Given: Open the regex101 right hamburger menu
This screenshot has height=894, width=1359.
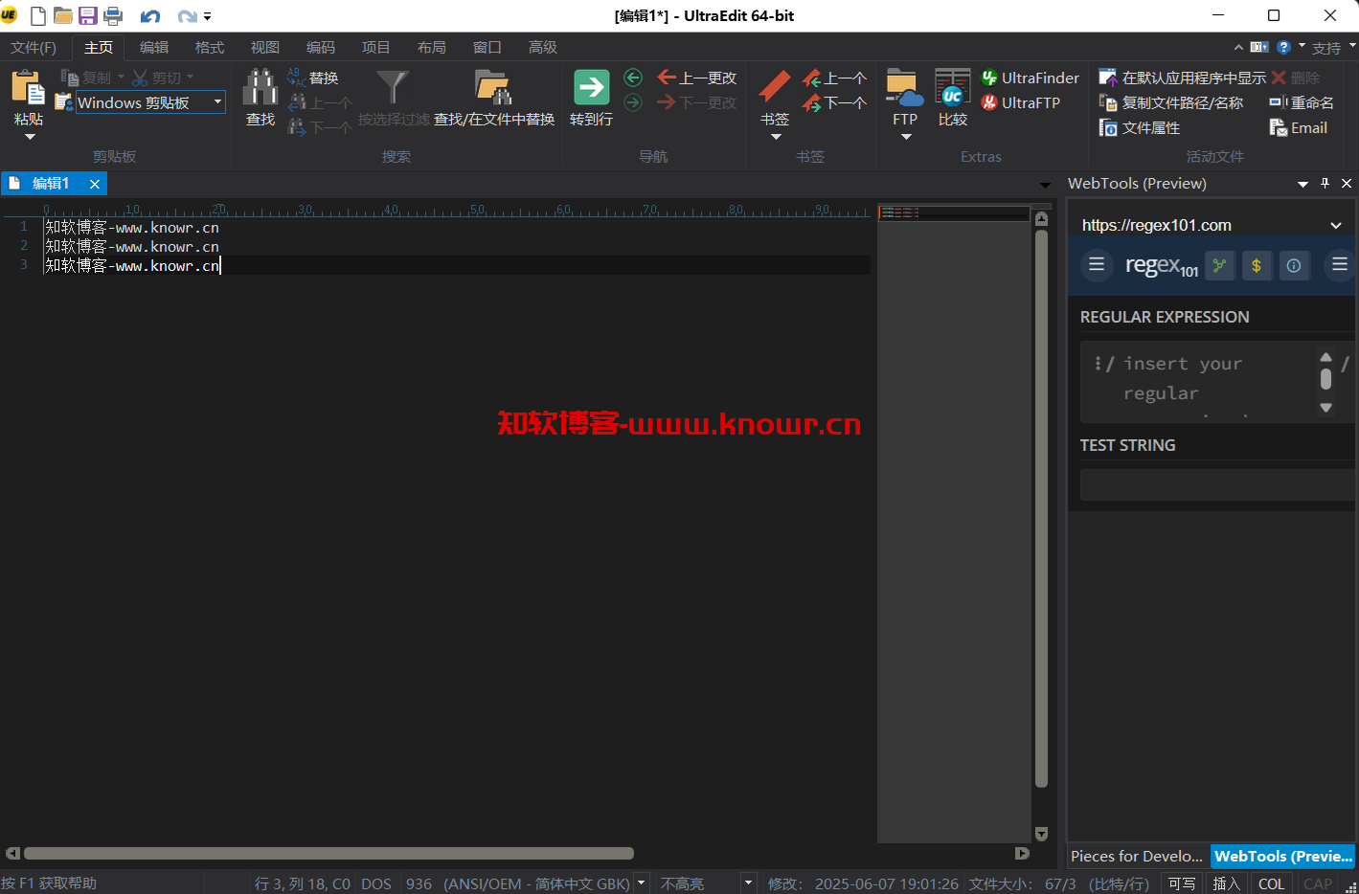Looking at the screenshot, I should point(1340,264).
